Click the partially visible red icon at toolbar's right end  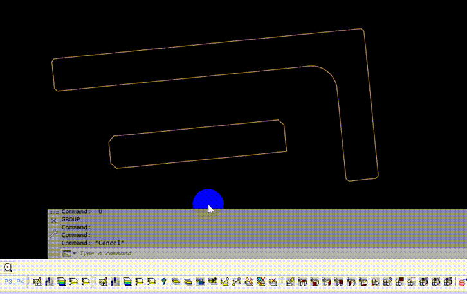pyautogui.click(x=463, y=282)
